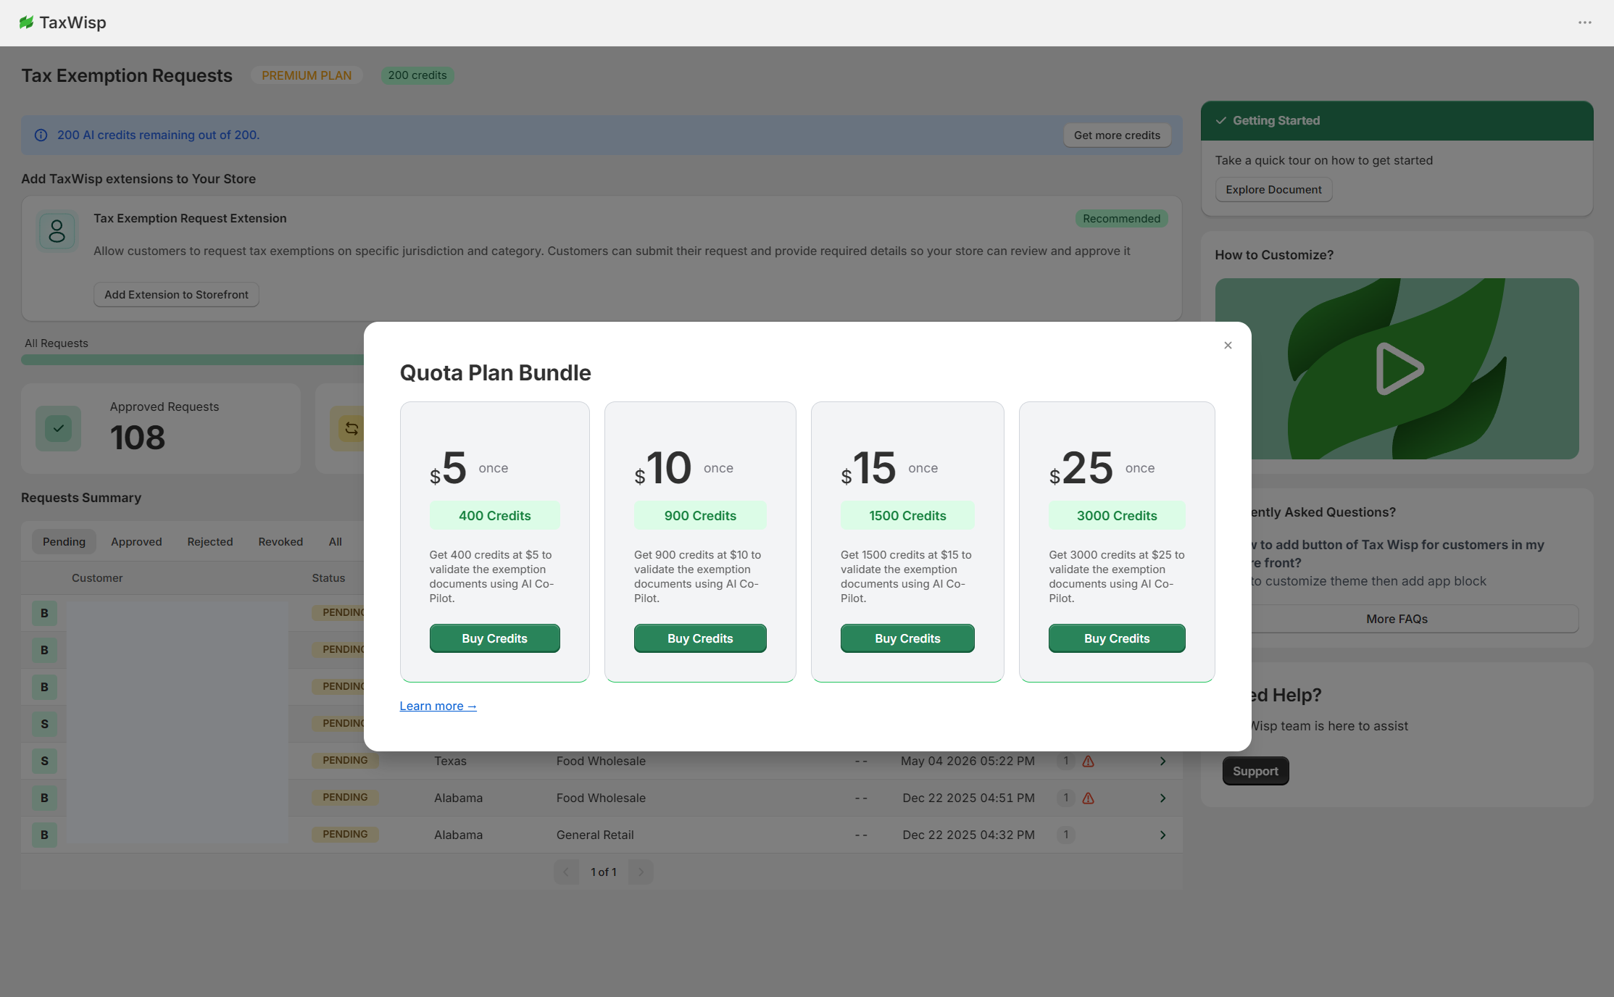Image resolution: width=1614 pixels, height=997 pixels.
Task: Switch to the Pending tab
Action: point(64,542)
